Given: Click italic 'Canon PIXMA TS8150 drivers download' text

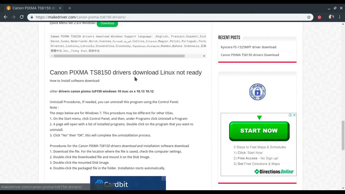Looking at the screenshot, I should point(107,146).
